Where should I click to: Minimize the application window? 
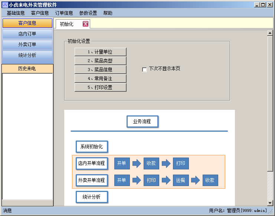pos(257,5)
